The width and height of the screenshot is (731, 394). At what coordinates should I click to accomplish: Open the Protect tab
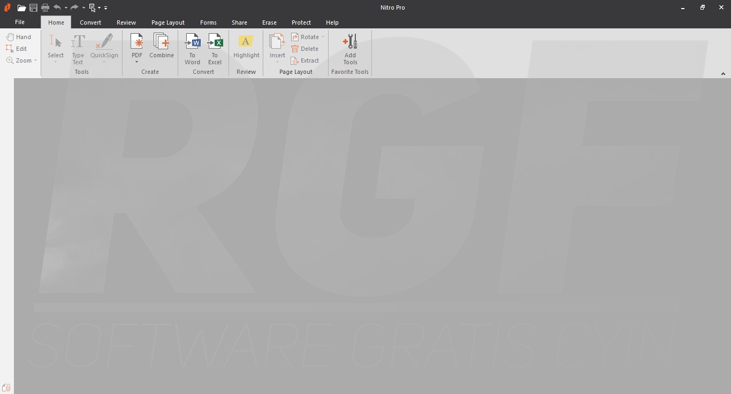[x=301, y=22]
